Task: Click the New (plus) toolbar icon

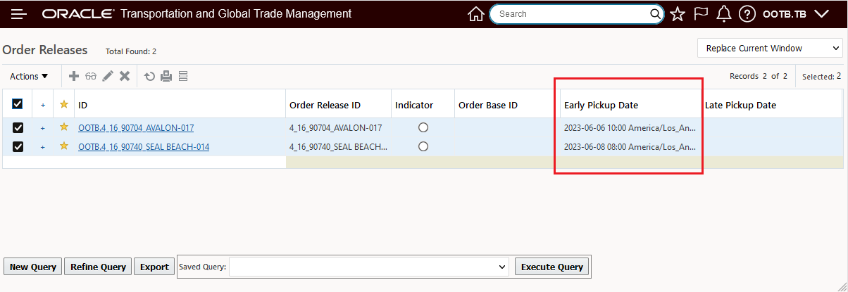Action: pos(74,76)
